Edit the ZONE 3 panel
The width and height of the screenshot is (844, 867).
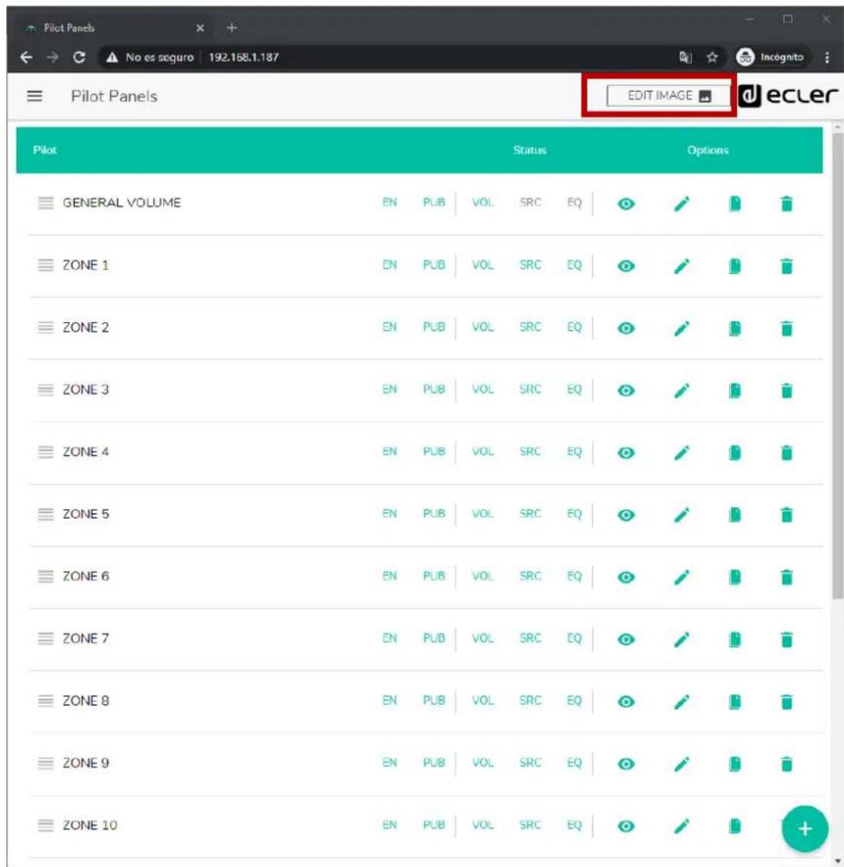[681, 391]
